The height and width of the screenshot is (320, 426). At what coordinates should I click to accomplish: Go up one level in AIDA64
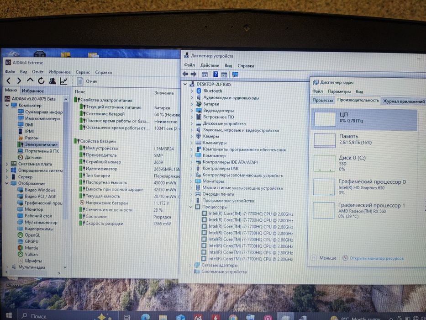click(30, 80)
